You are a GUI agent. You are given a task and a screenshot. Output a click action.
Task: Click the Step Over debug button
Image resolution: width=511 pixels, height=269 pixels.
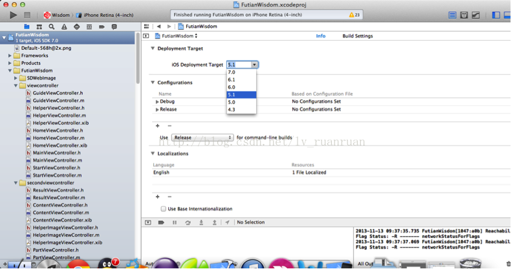click(188, 222)
